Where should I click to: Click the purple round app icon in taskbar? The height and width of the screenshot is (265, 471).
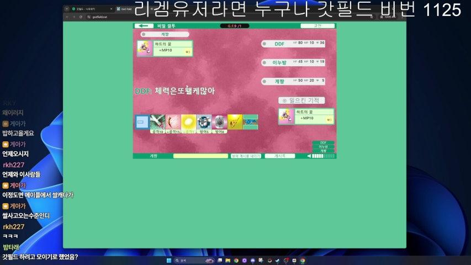click(244, 261)
